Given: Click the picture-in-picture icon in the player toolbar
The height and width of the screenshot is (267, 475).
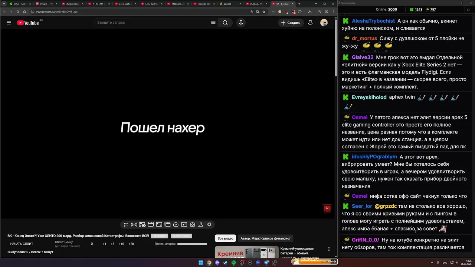Looking at the screenshot, I should (x=184, y=225).
